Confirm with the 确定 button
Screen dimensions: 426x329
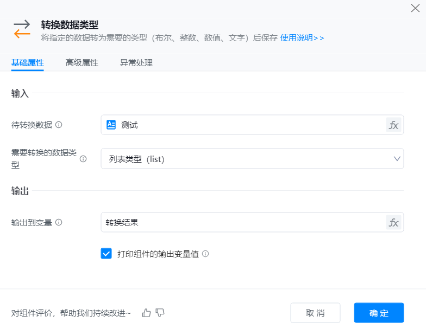pos(379,313)
